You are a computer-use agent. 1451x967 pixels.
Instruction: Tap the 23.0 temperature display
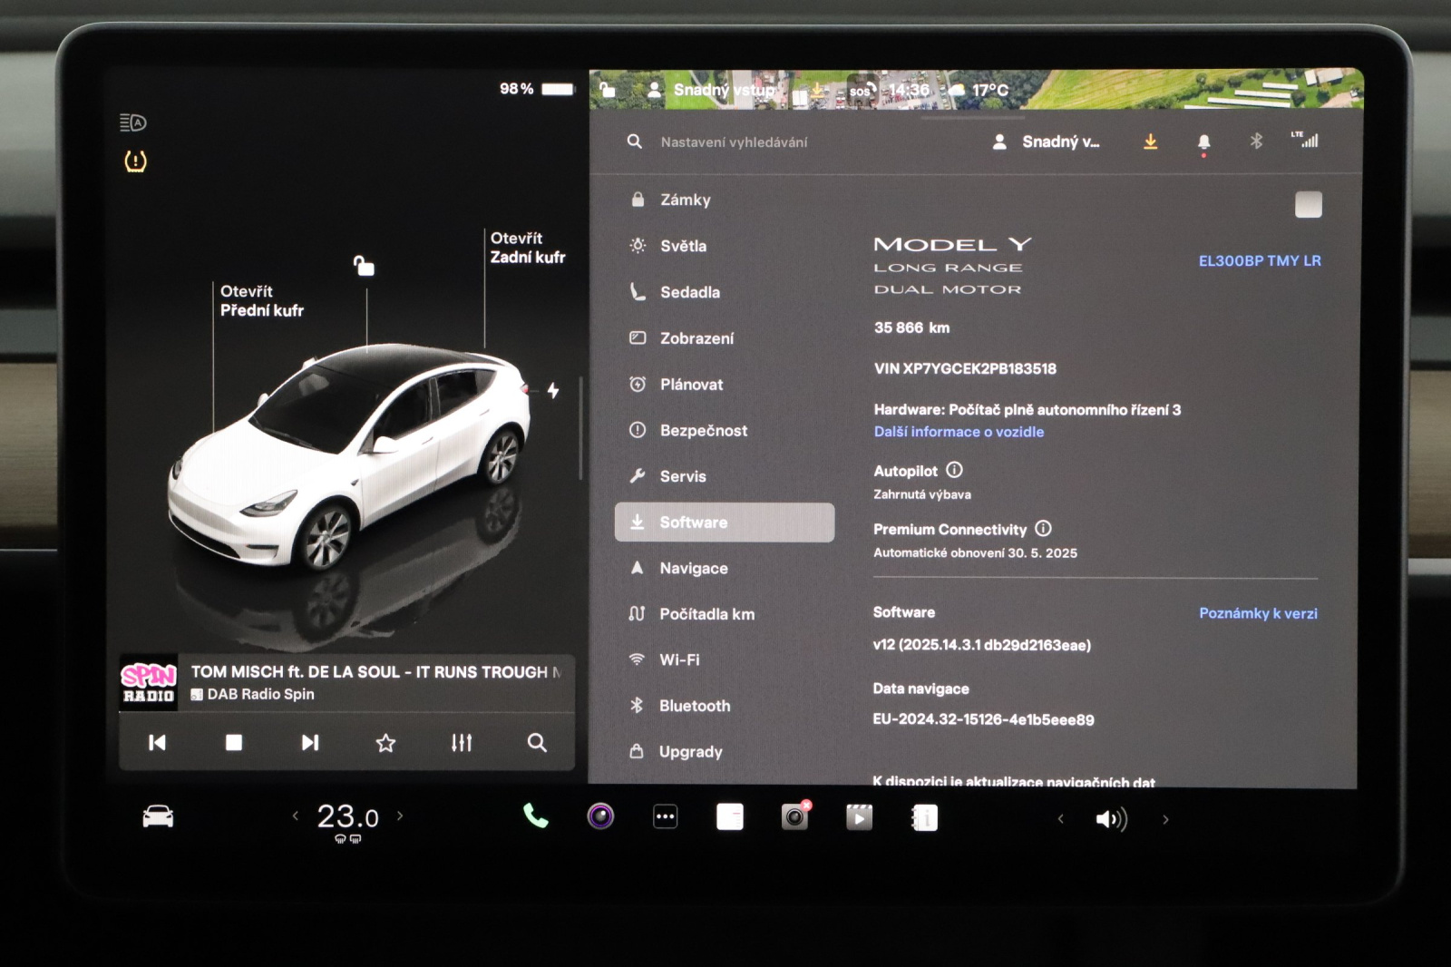(347, 816)
